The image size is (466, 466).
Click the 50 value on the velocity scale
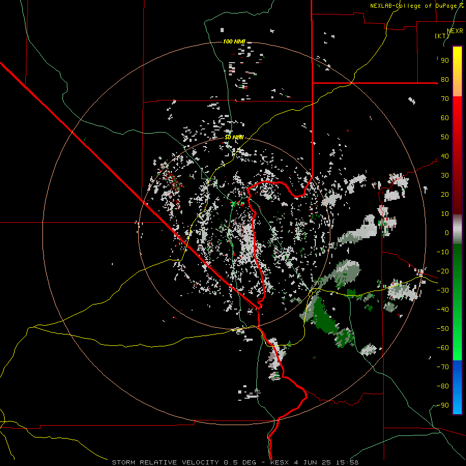coord(445,137)
